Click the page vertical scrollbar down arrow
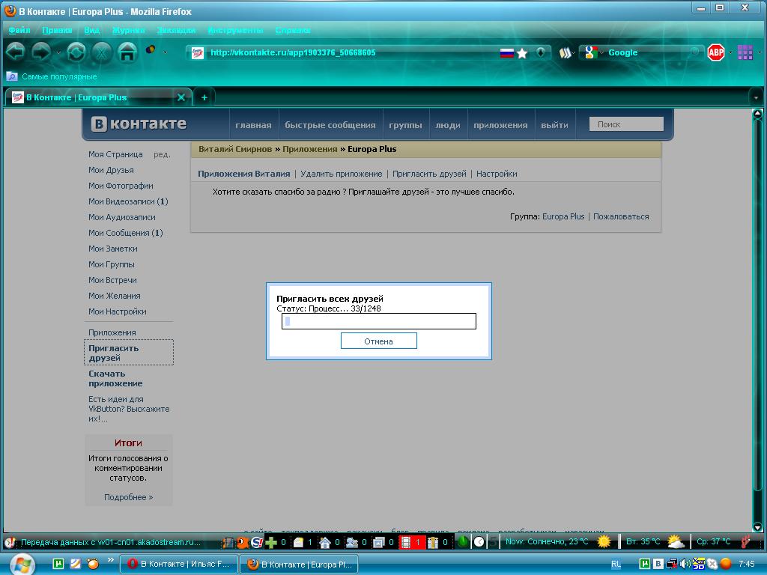Screen dimensions: 767x575 pyautogui.click(x=758, y=526)
